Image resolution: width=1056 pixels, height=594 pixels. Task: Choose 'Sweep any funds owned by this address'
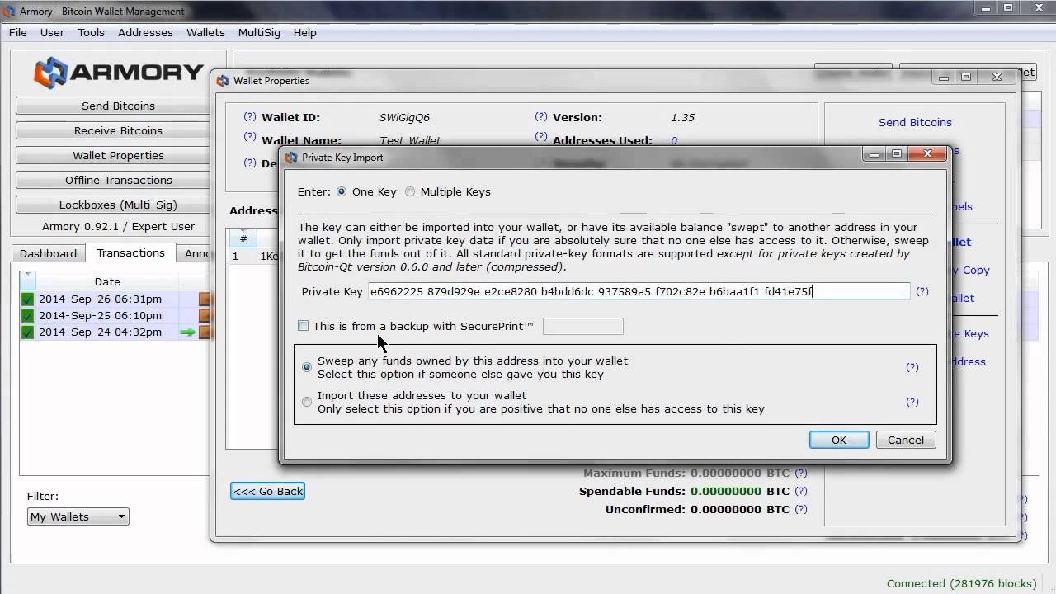pos(307,367)
